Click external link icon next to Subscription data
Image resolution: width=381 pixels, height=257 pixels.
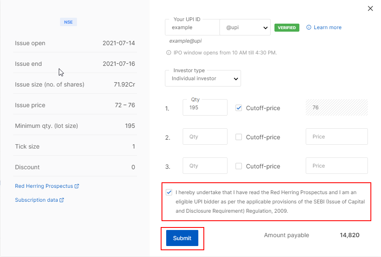(x=62, y=200)
